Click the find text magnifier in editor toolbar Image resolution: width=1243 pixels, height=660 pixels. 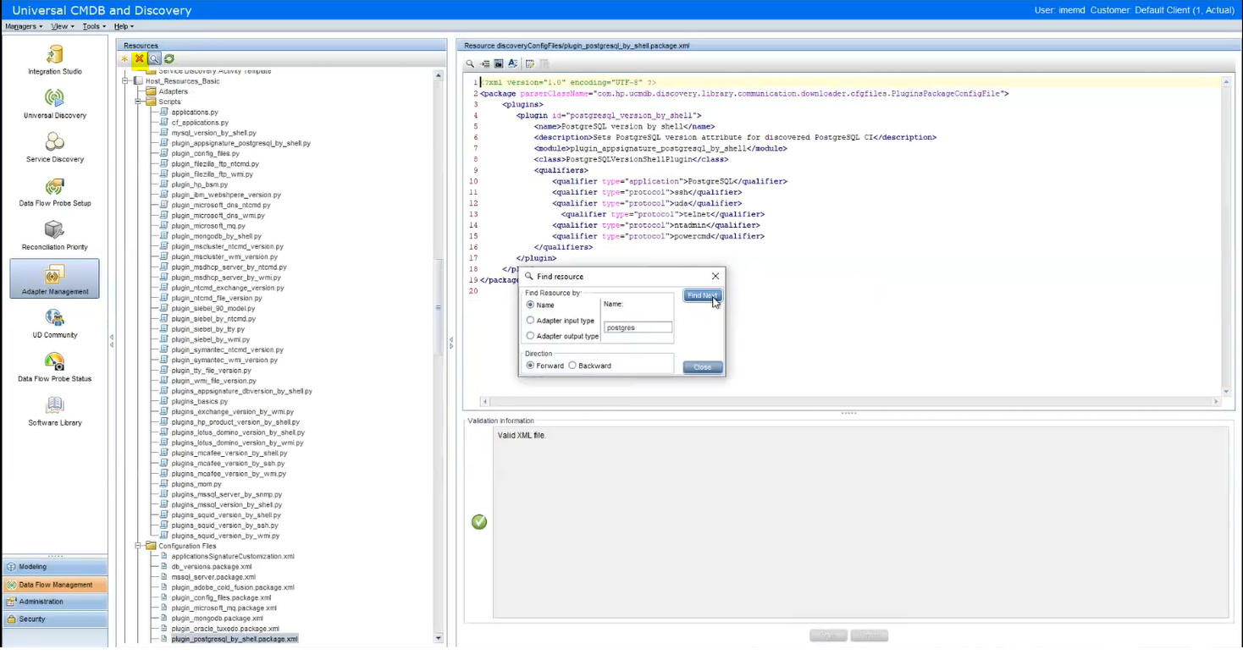click(x=471, y=63)
